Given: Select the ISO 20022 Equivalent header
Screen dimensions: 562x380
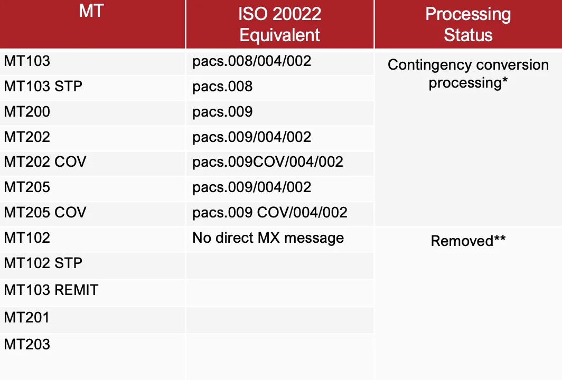Looking at the screenshot, I should [x=279, y=24].
